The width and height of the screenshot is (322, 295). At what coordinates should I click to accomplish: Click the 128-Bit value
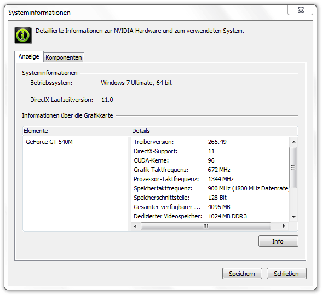point(217,198)
